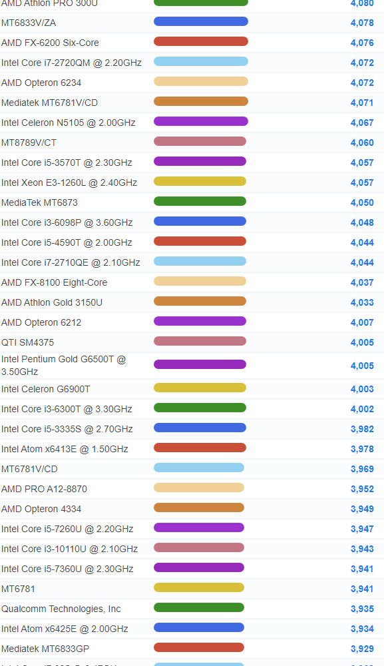Click the score 3,949
Screen dimensions: 384x666
point(362,509)
